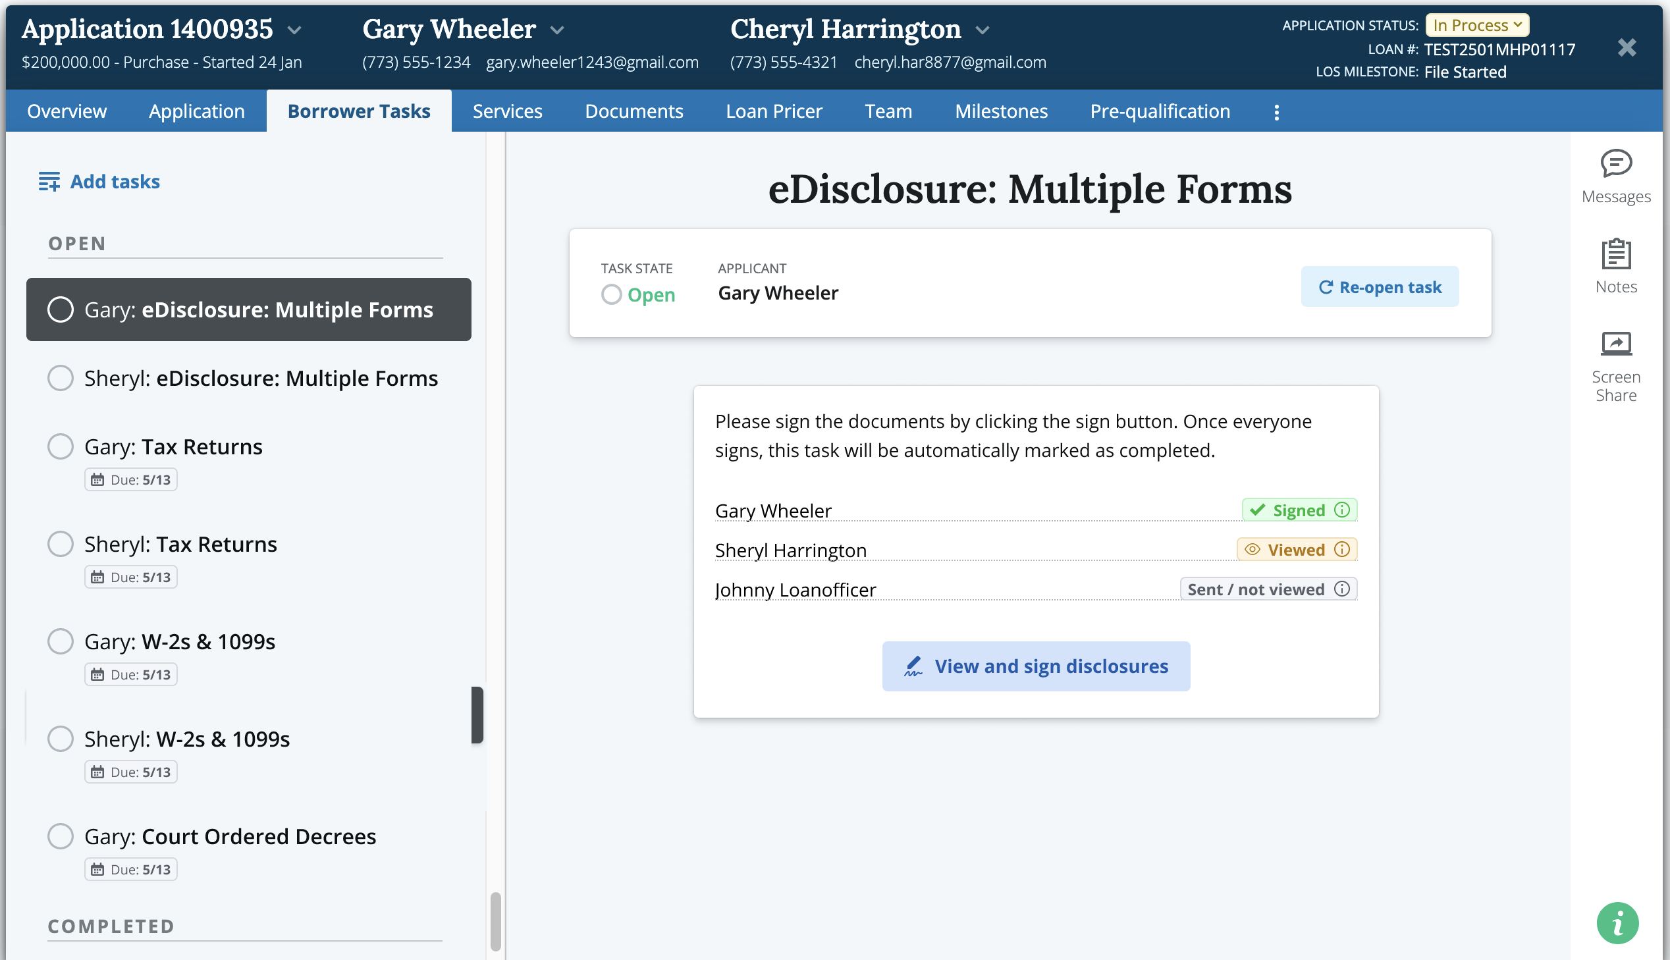Switch to the Documents tab
Screen dimensions: 1670x960
[x=633, y=111]
